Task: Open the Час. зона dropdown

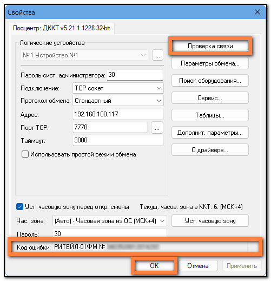Action: (x=110, y=221)
